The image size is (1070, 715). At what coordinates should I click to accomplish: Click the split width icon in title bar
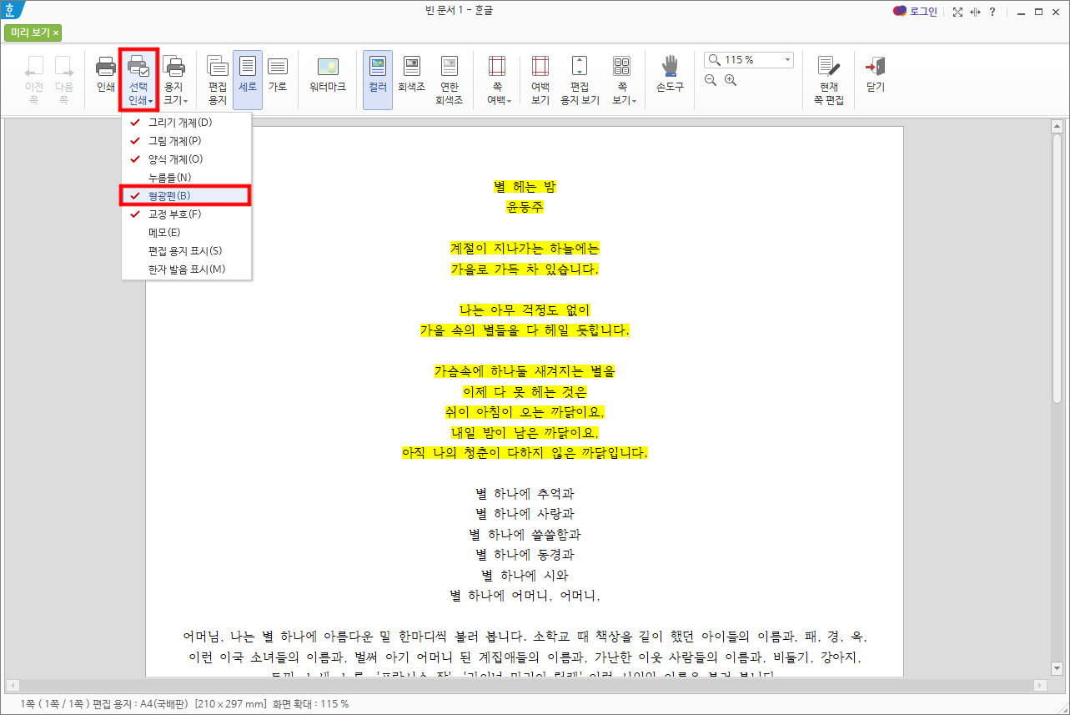[x=975, y=12]
